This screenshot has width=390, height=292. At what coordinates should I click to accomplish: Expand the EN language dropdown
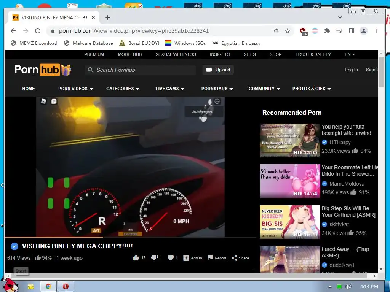[350, 54]
